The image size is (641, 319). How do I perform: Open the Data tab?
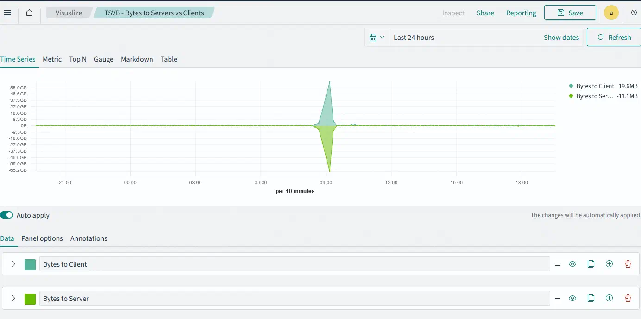[x=7, y=238]
